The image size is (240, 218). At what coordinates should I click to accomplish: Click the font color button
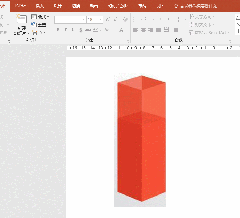pyautogui.click(x=121, y=30)
